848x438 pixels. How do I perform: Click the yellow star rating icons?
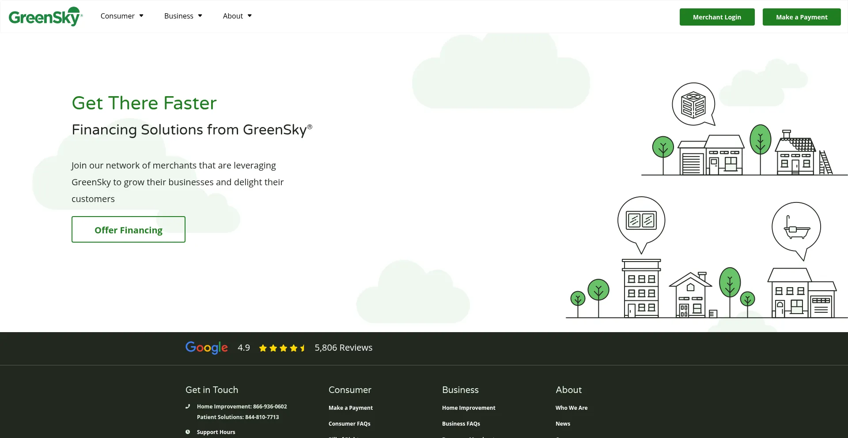click(x=282, y=348)
